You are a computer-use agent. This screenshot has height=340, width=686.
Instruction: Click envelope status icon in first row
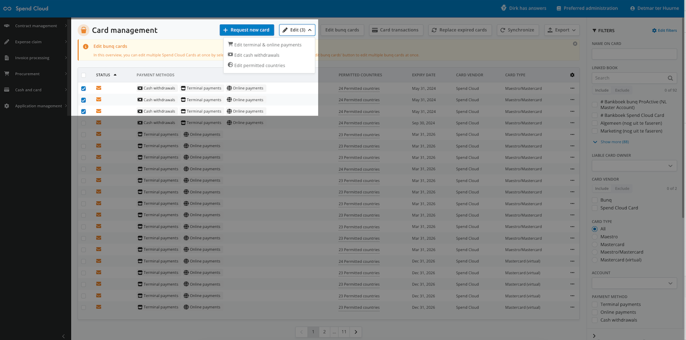[x=99, y=88]
